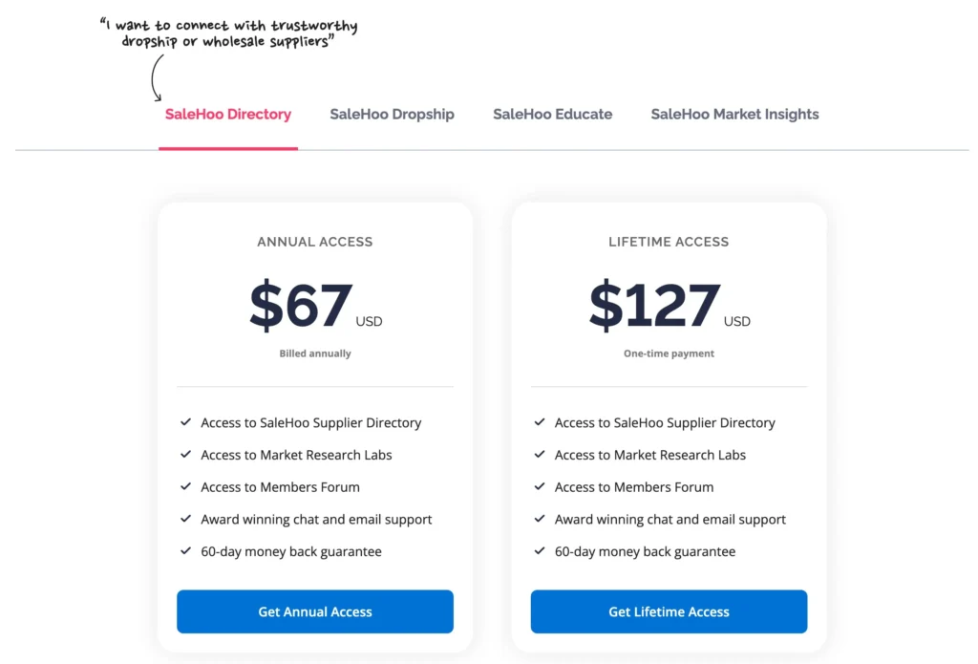Click the Get Annual Access button
Viewport: 978px width, 664px height.
[x=315, y=611]
